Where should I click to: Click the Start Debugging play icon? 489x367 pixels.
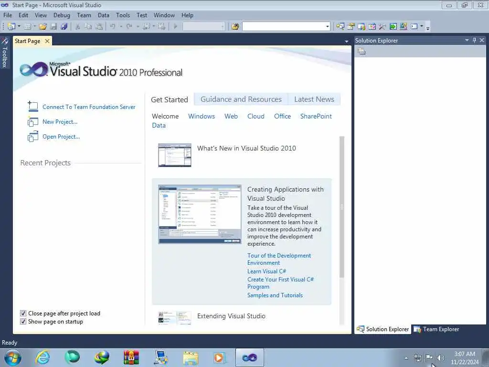tap(175, 27)
